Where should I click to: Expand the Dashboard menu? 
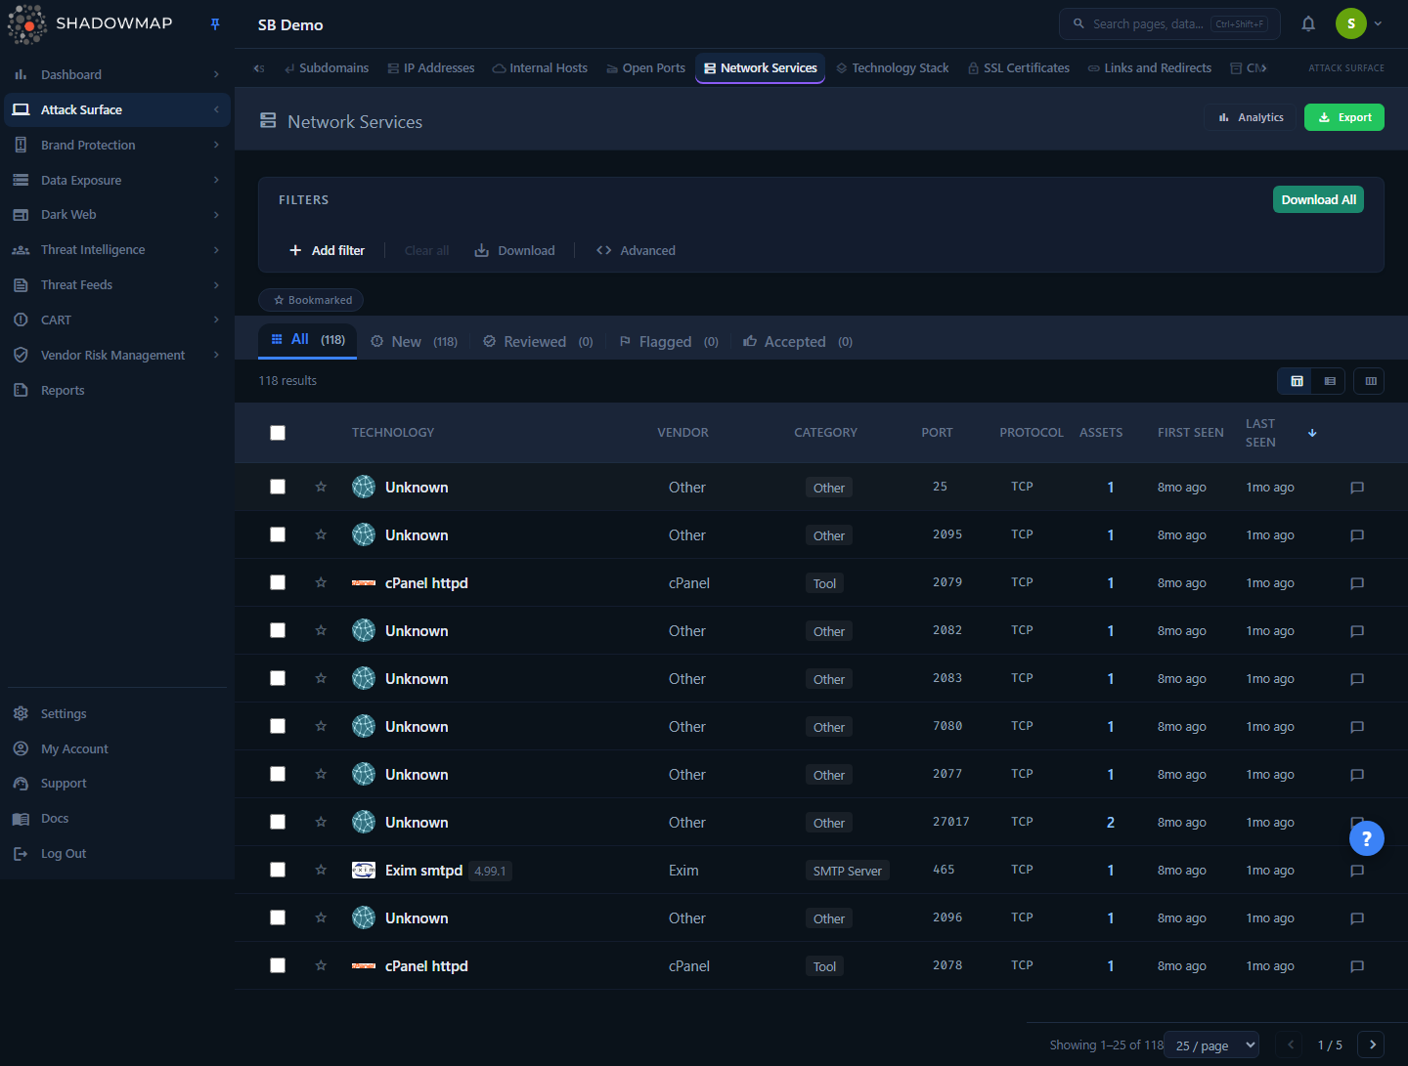point(117,74)
